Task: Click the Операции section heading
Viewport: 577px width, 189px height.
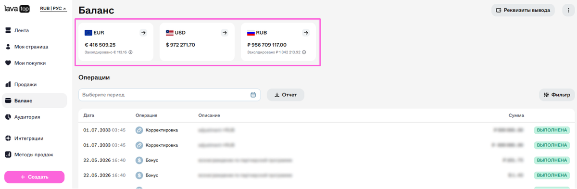Action: [x=94, y=77]
